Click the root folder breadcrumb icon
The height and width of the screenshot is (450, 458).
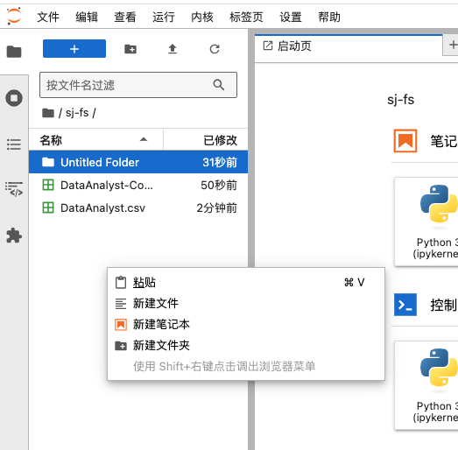(x=48, y=113)
